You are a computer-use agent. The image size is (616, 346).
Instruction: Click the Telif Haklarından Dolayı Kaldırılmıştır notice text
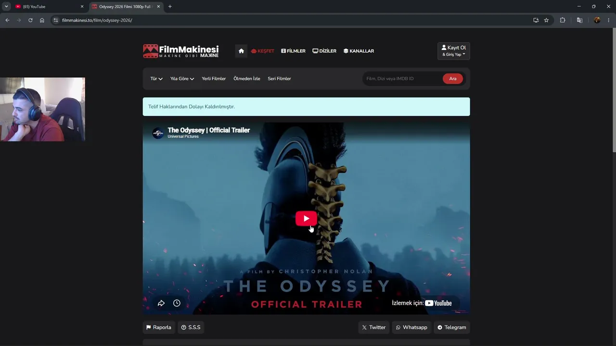click(192, 107)
